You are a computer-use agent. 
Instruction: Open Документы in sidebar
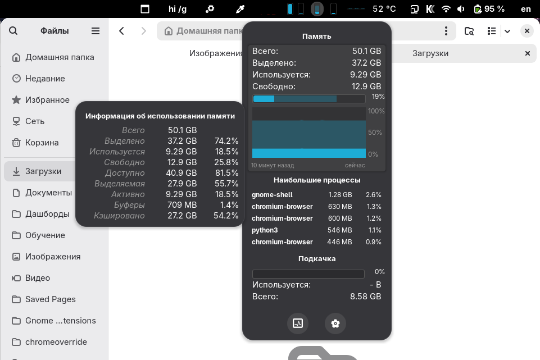39,193
